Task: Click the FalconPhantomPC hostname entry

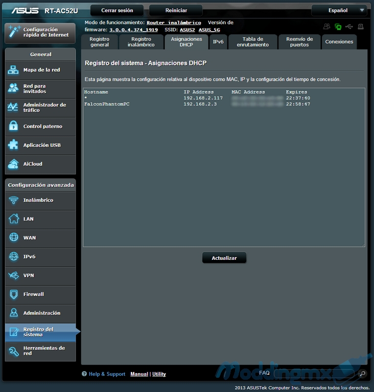Action: 107,104
